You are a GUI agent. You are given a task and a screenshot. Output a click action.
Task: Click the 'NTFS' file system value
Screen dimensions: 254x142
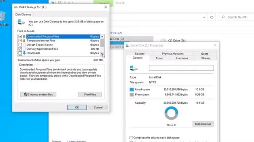(x=152, y=82)
